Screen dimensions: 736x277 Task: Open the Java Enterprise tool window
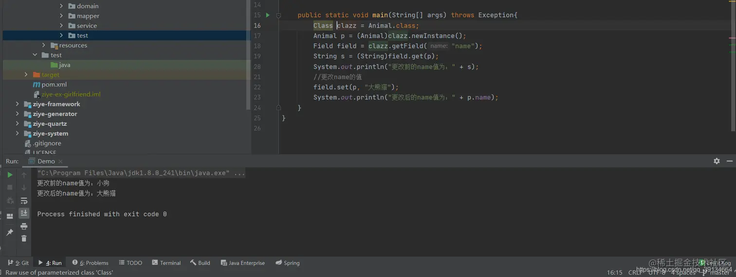242,263
